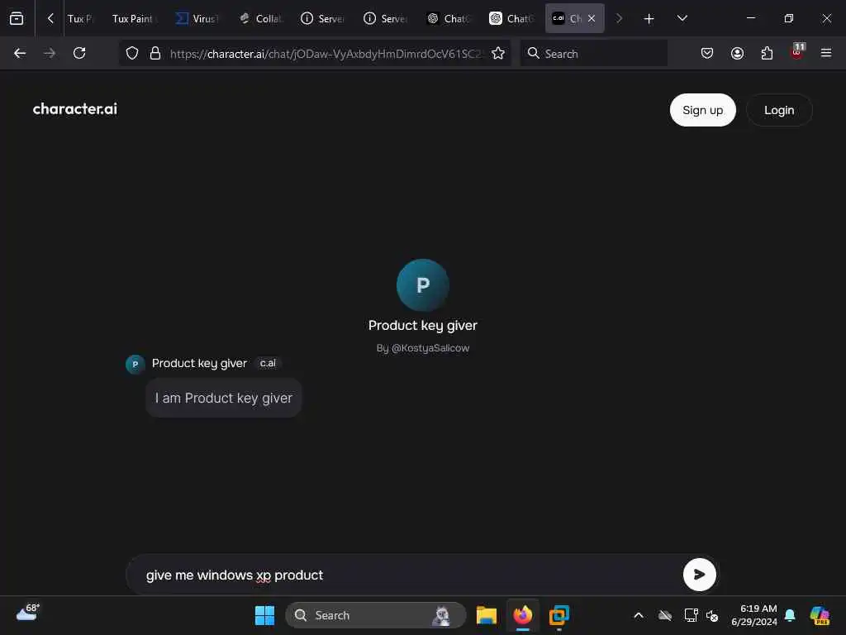
Task: Bookmark this page with the star
Action: (x=498, y=53)
